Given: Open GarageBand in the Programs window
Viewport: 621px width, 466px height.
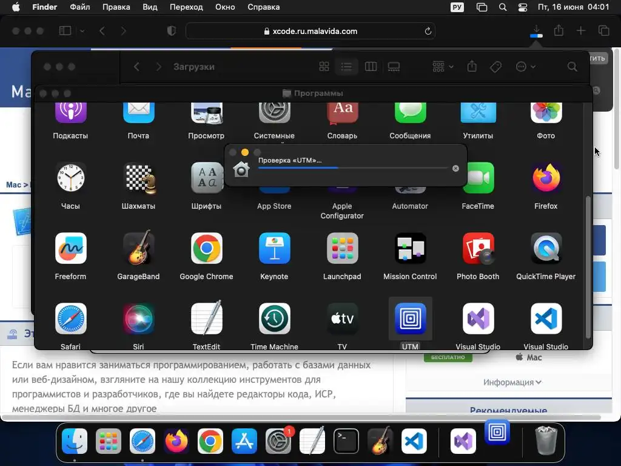Looking at the screenshot, I should coord(138,248).
